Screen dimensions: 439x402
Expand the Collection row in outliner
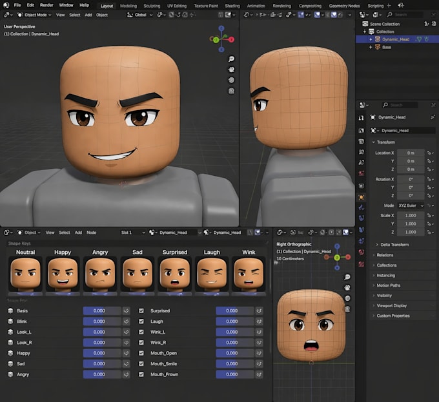pyautogui.click(x=365, y=32)
